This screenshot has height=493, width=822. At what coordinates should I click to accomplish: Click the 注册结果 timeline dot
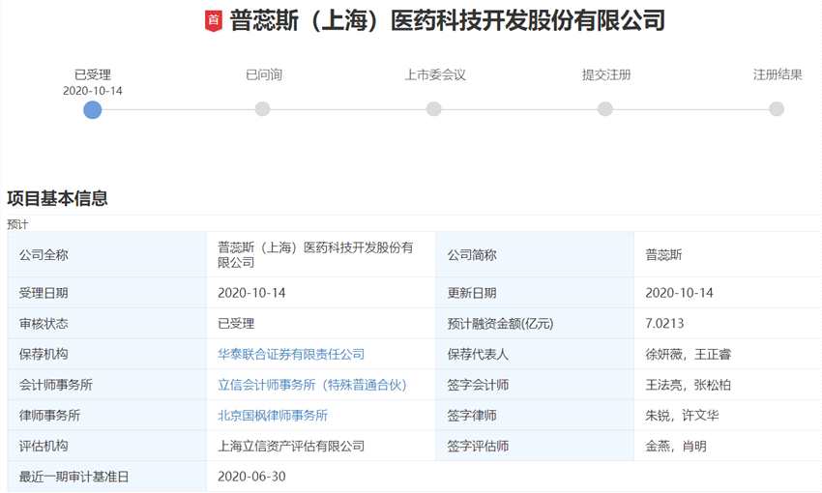click(777, 109)
